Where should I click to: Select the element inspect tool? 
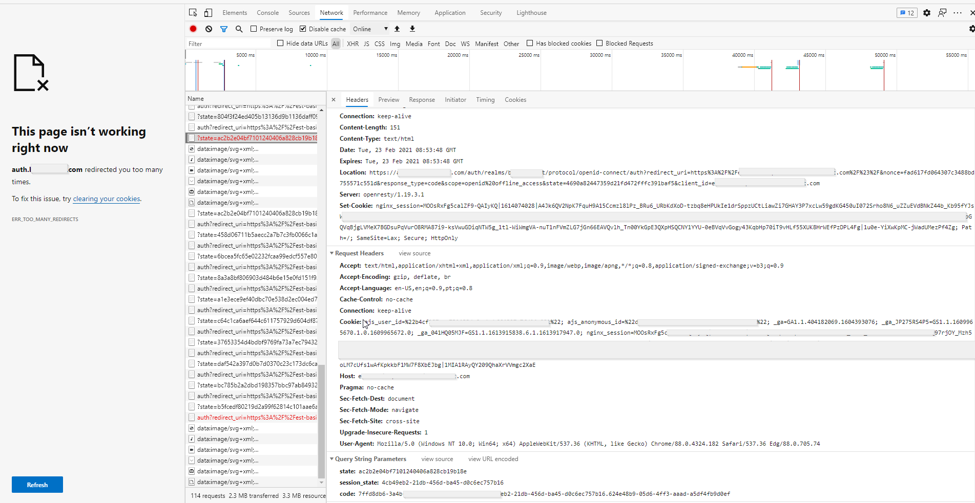click(193, 12)
